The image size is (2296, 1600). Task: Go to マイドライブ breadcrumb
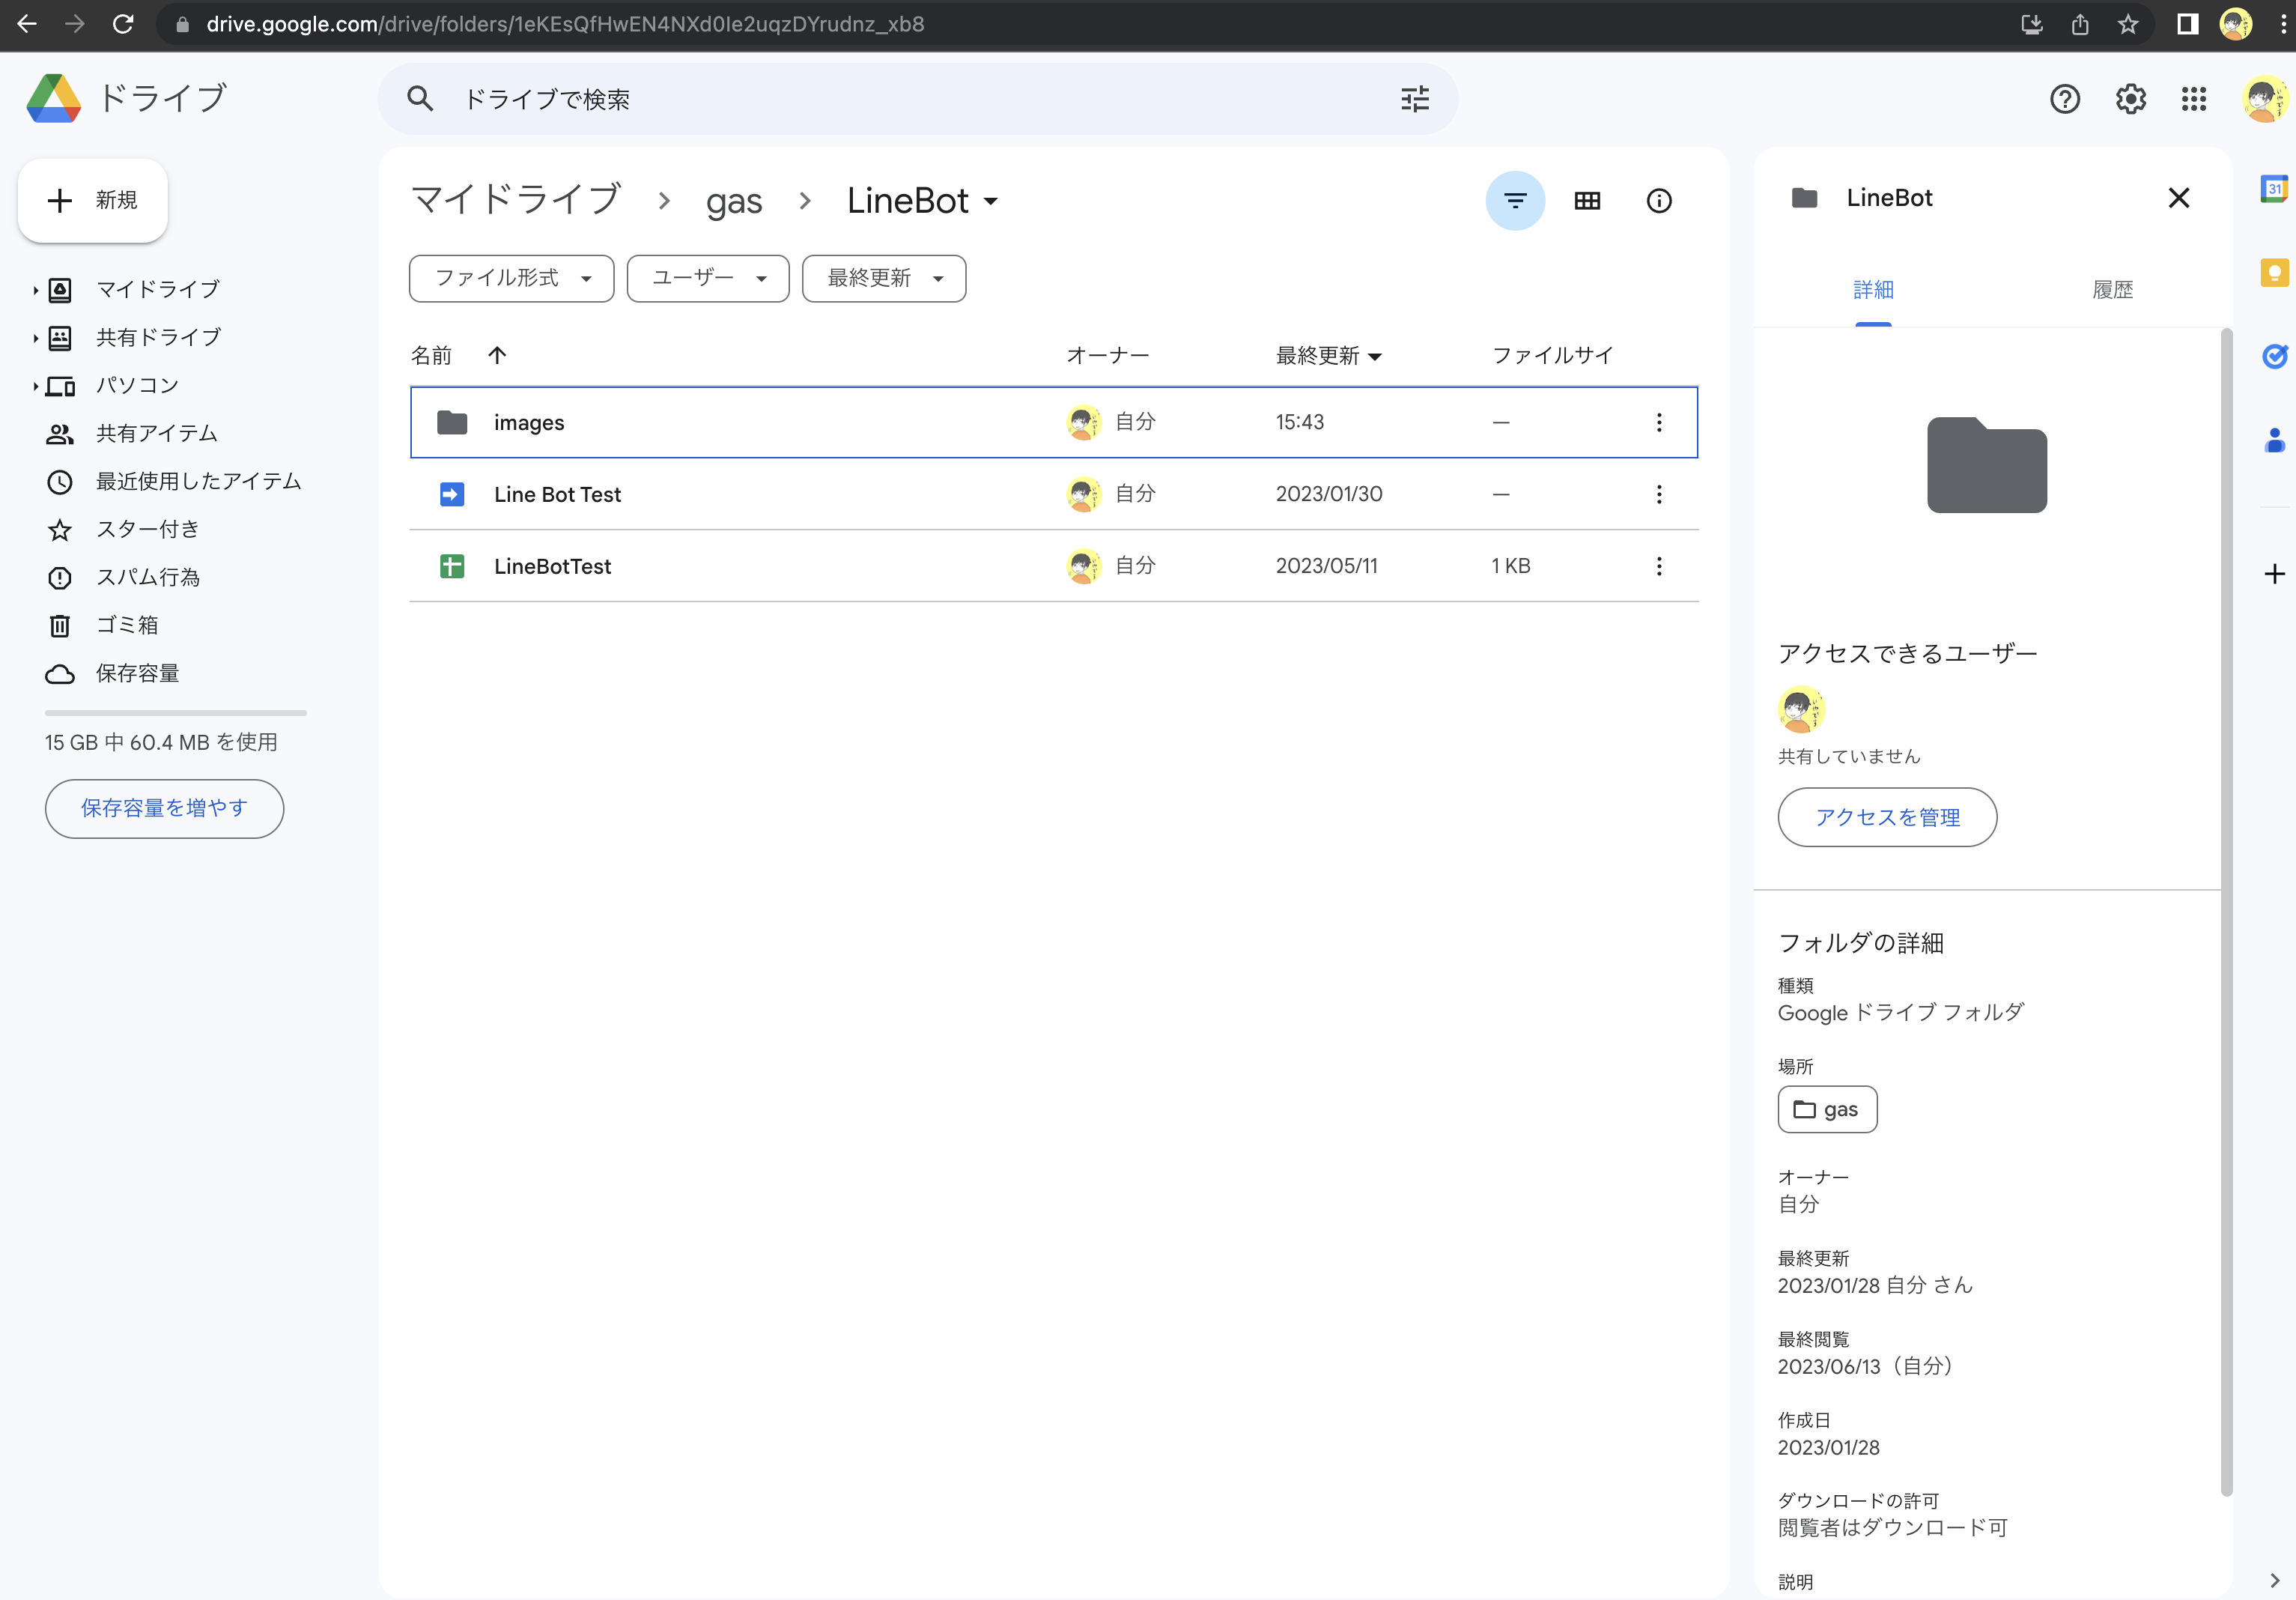click(x=516, y=201)
